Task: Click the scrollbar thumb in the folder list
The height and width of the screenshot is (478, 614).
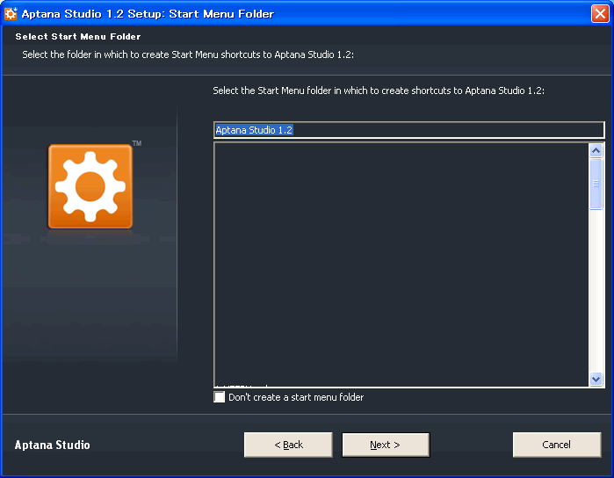Action: tap(596, 185)
